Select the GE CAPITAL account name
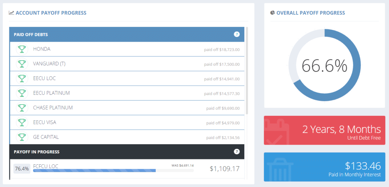The width and height of the screenshot is (389, 187). point(46,137)
